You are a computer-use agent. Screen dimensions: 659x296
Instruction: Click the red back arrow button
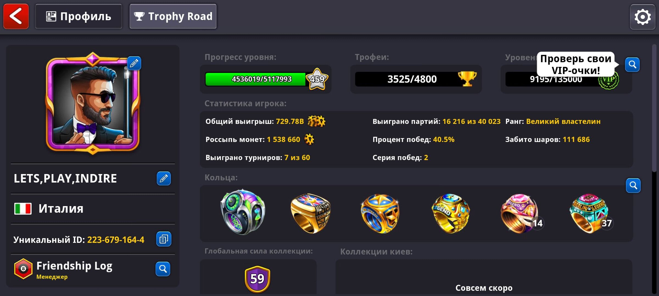(16, 16)
